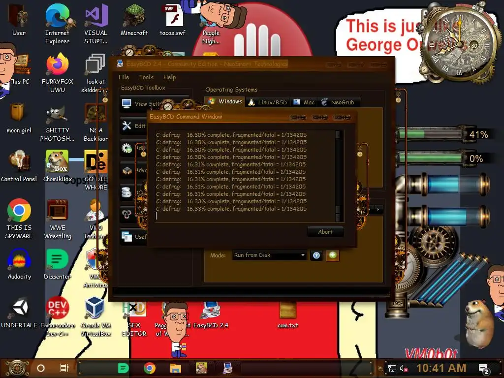The width and height of the screenshot is (504, 378).
Task: Switch to the Linux/BSD tab
Action: pos(268,102)
